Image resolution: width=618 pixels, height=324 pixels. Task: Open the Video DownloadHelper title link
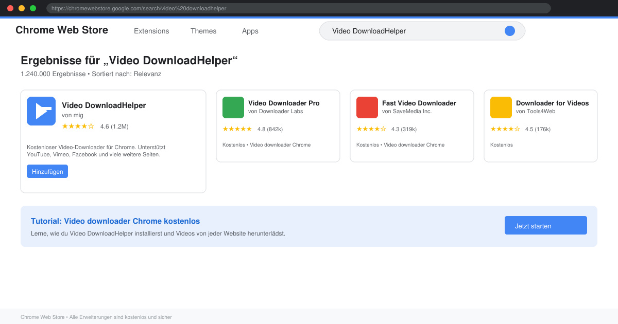pyautogui.click(x=104, y=105)
